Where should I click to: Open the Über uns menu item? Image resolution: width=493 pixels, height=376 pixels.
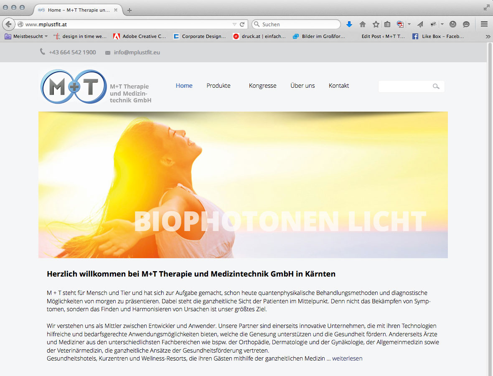[x=302, y=86]
